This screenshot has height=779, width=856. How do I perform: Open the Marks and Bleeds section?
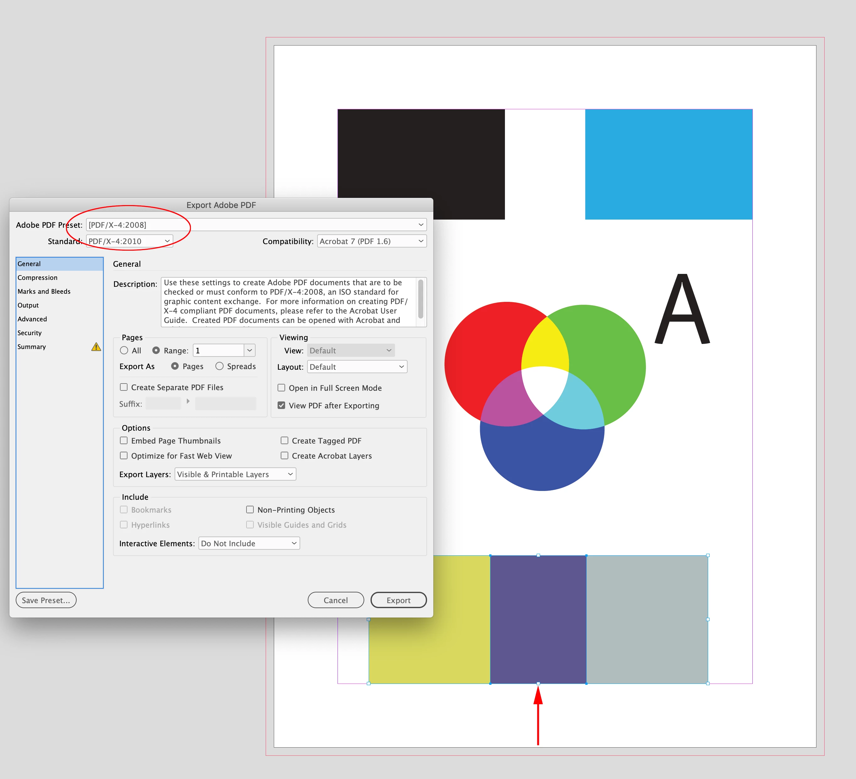[44, 291]
